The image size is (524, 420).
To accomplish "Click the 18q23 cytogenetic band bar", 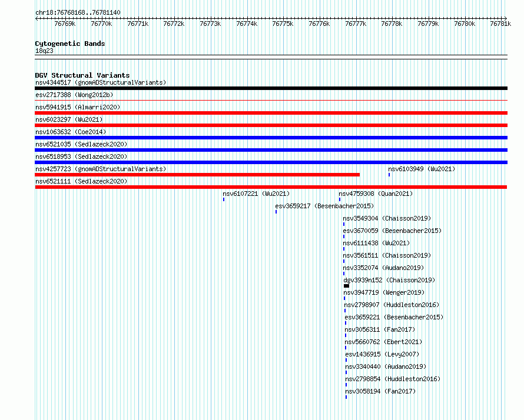I will tap(271, 57).
